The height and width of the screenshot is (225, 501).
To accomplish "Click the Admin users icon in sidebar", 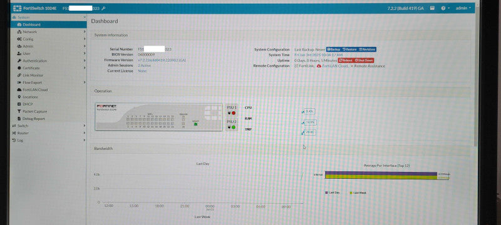I will click(x=19, y=46).
